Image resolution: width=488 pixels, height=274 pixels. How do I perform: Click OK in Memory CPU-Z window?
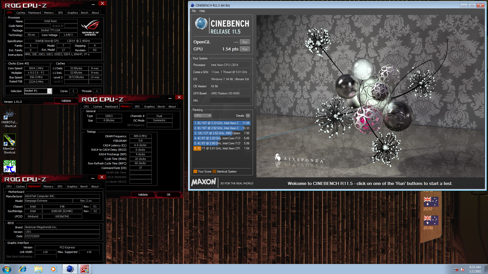[x=169, y=195]
